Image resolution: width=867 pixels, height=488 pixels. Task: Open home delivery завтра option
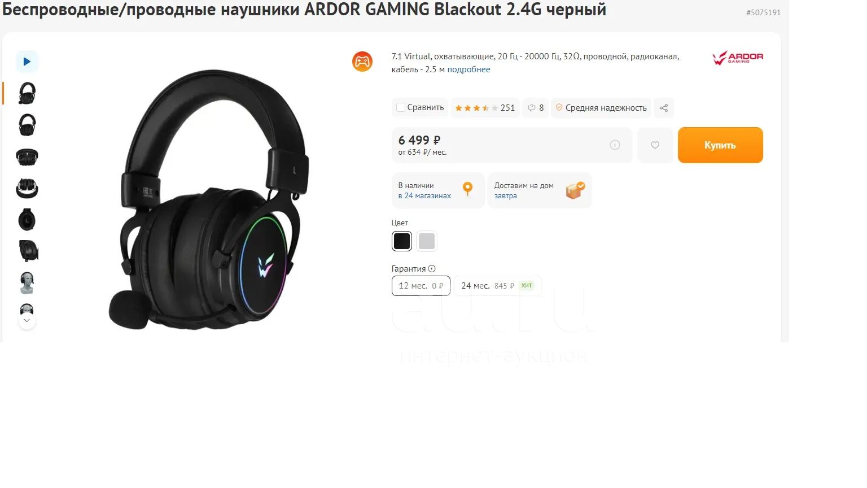click(x=540, y=190)
